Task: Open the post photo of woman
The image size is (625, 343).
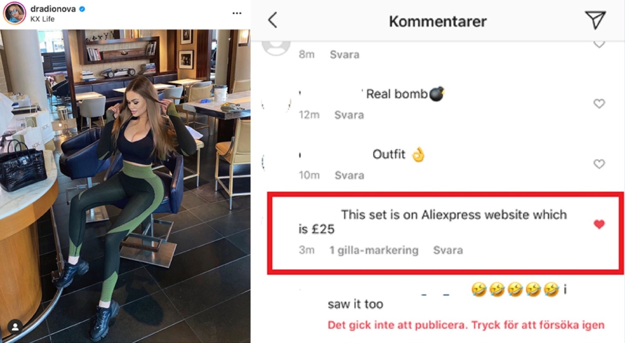Action: 125,186
